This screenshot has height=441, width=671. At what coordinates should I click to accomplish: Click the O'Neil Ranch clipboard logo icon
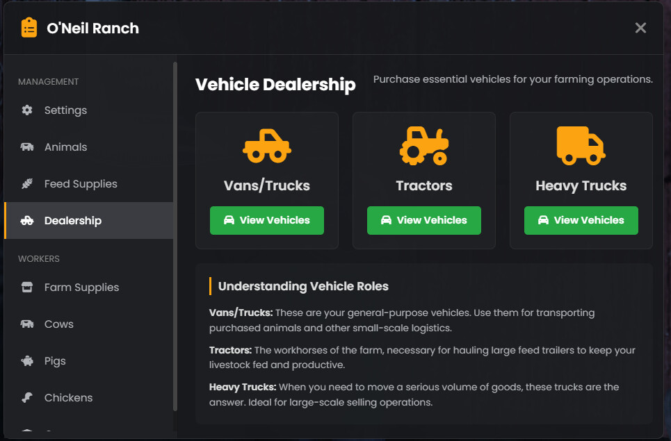tap(29, 28)
